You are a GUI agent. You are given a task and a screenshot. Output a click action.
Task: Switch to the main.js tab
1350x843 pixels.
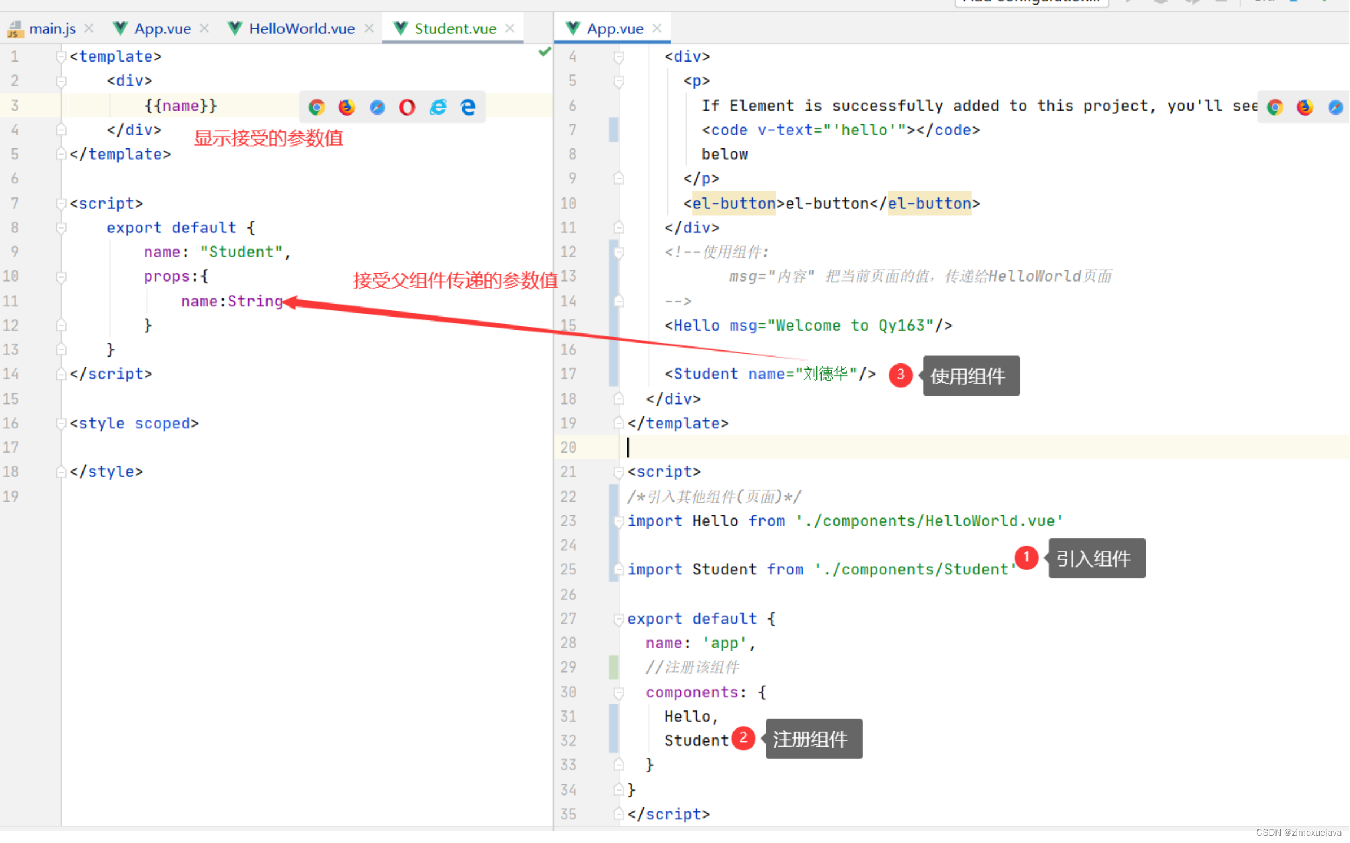click(52, 28)
